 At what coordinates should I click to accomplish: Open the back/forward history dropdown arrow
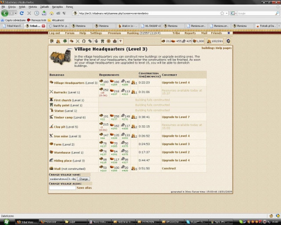coord(16,13)
